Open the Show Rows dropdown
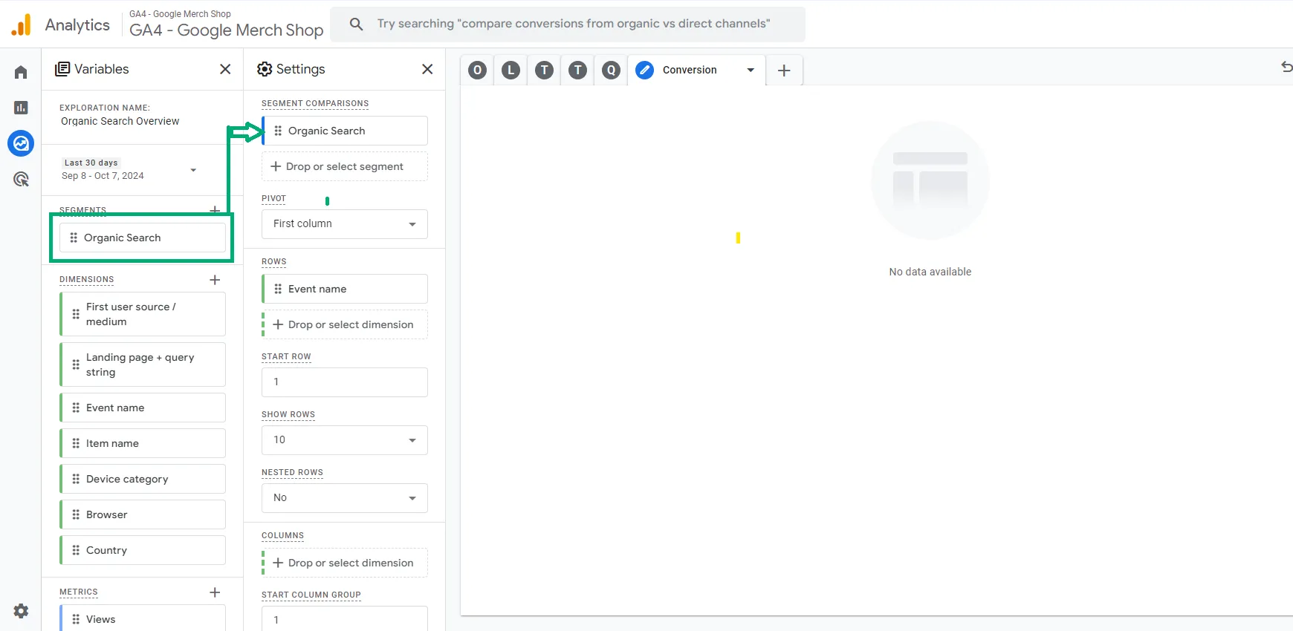 pos(345,440)
